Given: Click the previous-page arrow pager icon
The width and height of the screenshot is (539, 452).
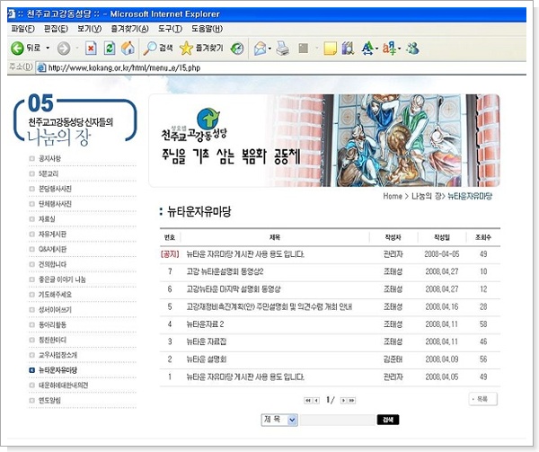Looking at the screenshot, I should pyautogui.click(x=316, y=401).
